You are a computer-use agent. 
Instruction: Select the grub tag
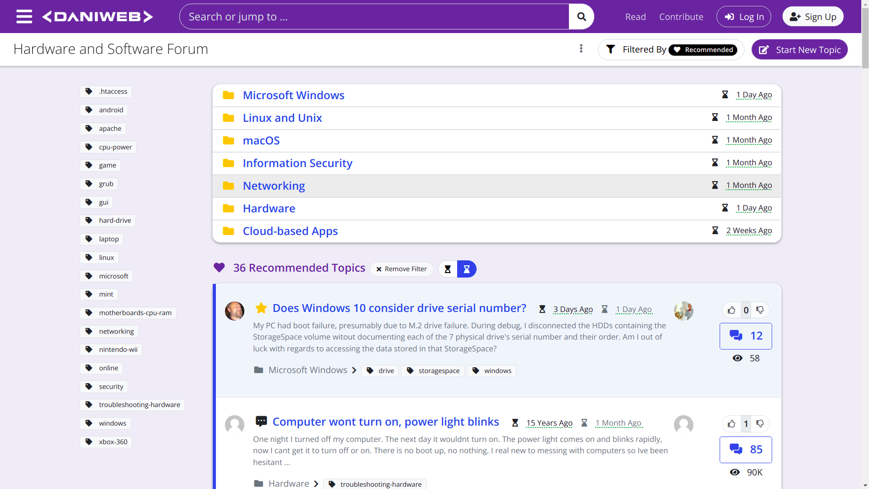click(x=99, y=184)
